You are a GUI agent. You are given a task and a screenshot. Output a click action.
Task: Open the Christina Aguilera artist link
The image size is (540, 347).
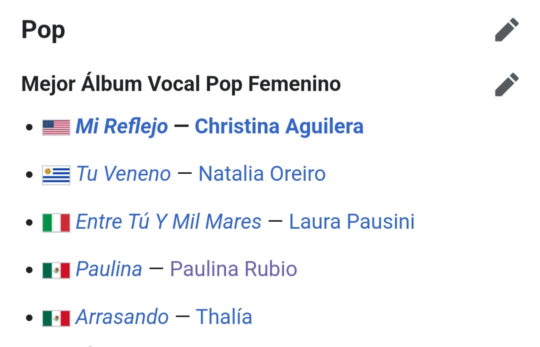[279, 126]
